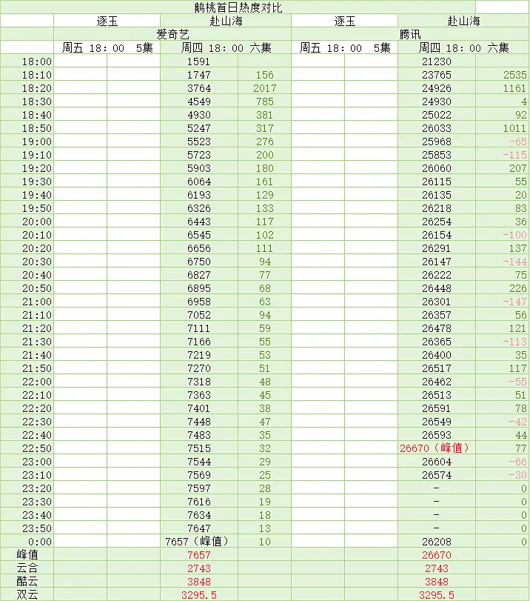Select the red cell 26670（峰值）
This screenshot has height=601, width=530.
[435, 448]
